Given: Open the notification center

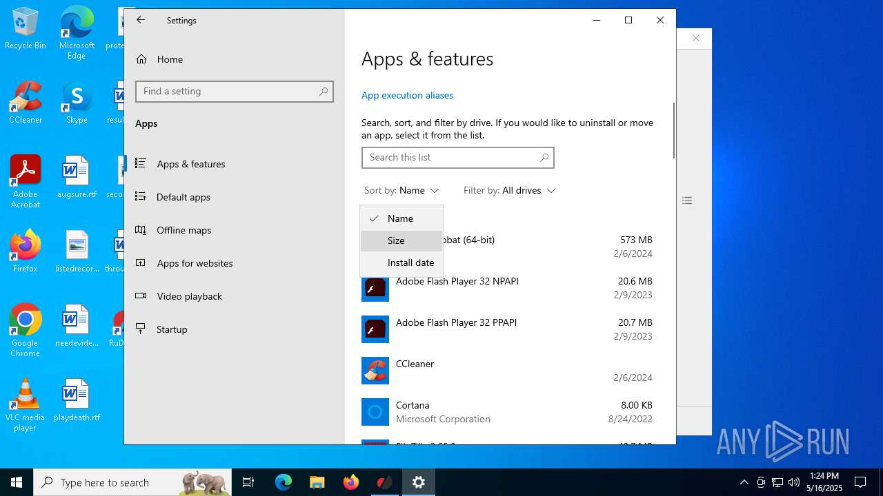Looking at the screenshot, I should (x=860, y=482).
